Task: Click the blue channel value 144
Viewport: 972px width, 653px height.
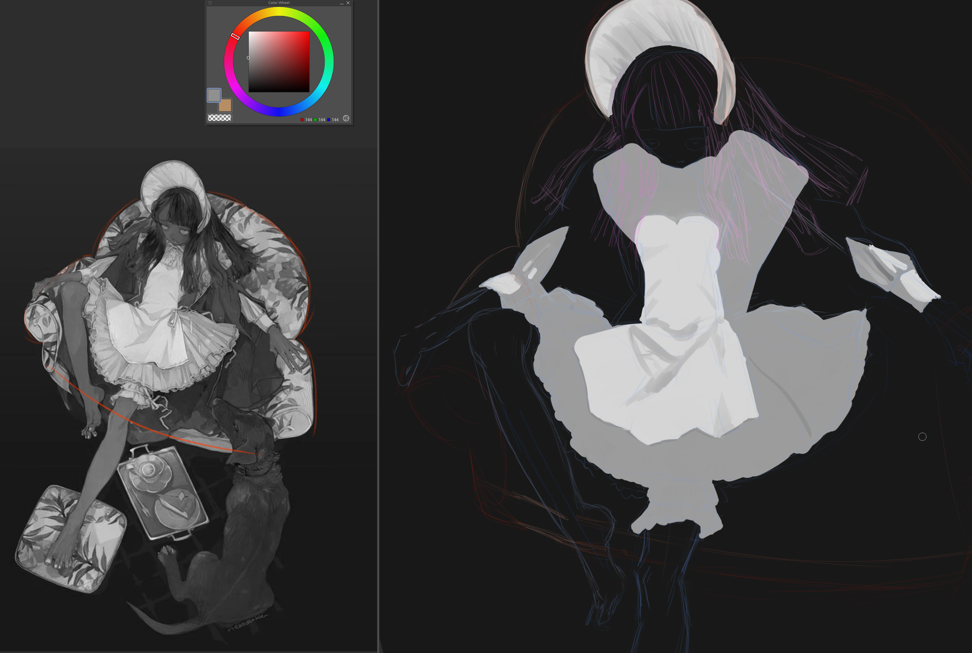Action: (335, 120)
